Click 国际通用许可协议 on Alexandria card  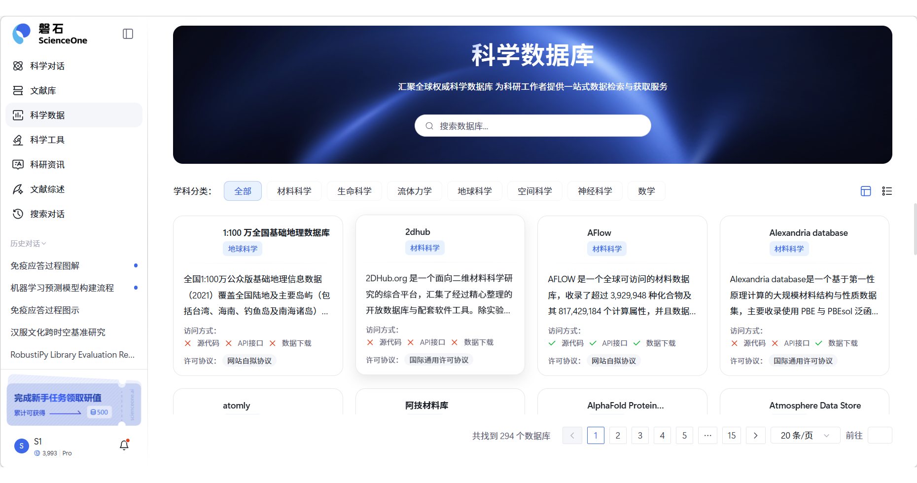[x=803, y=361]
